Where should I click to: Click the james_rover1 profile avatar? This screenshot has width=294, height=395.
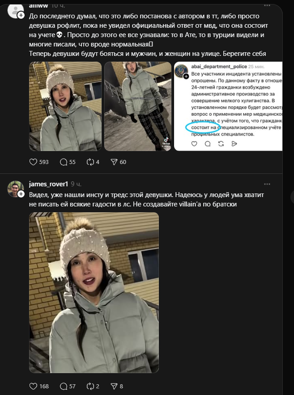point(15,188)
